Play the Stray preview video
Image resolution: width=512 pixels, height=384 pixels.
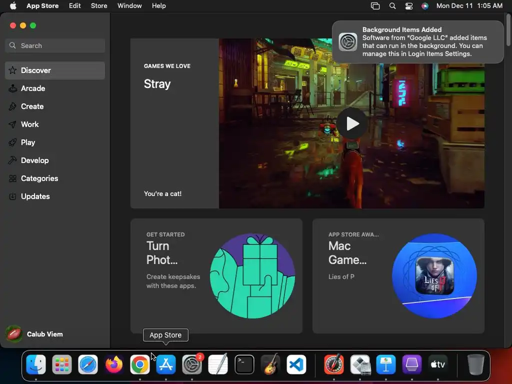coord(352,123)
